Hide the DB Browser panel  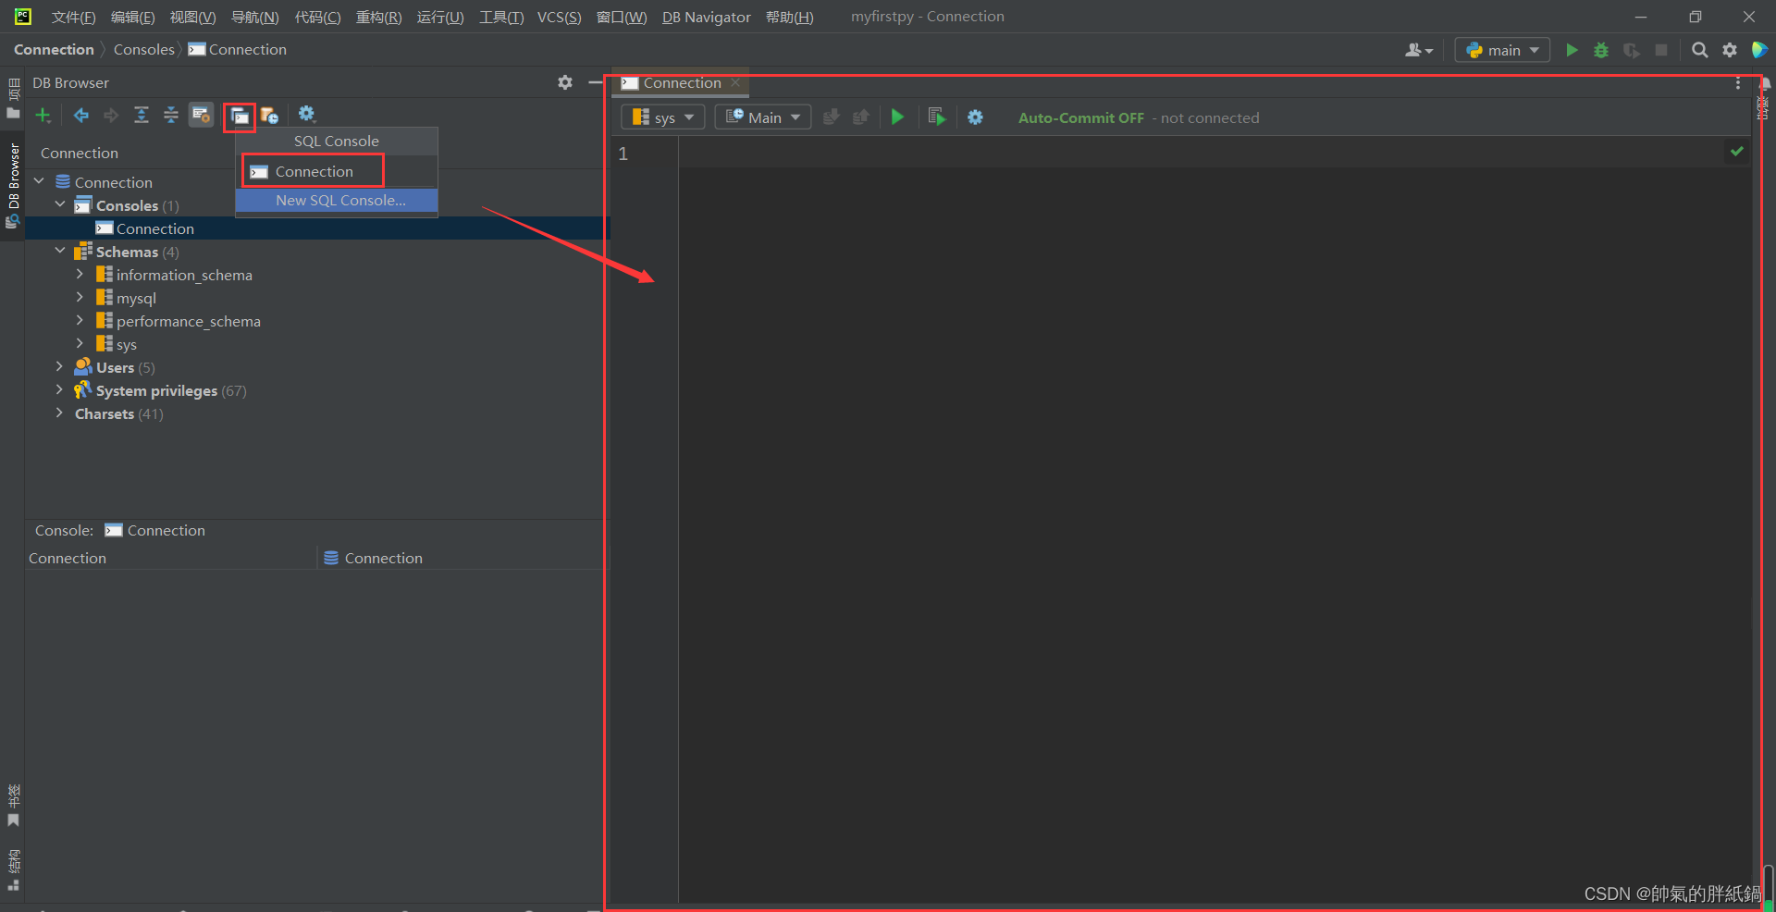(x=595, y=82)
